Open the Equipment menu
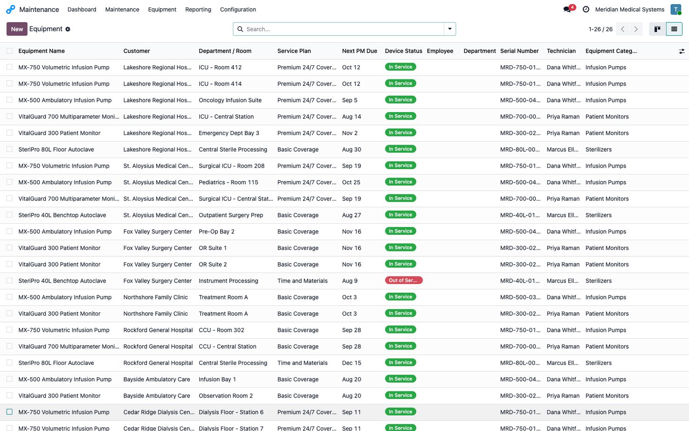This screenshot has width=689, height=431. 162,9
